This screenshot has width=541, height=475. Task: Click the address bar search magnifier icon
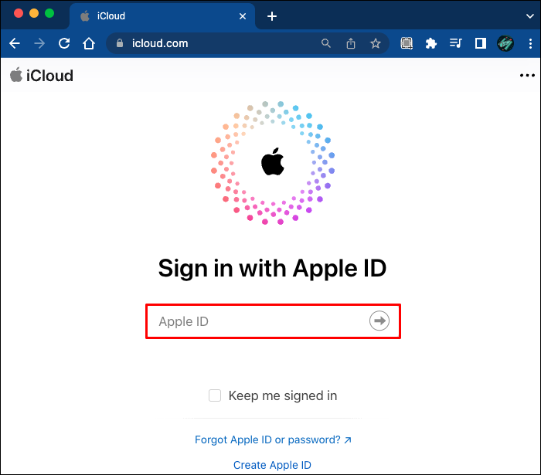[325, 43]
